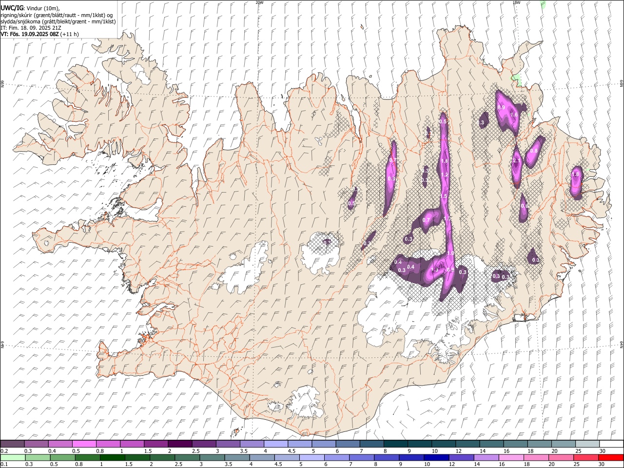Click the upper-row swatch between 4 and 4.5
The height and width of the screenshot is (468, 624).
coord(275,444)
